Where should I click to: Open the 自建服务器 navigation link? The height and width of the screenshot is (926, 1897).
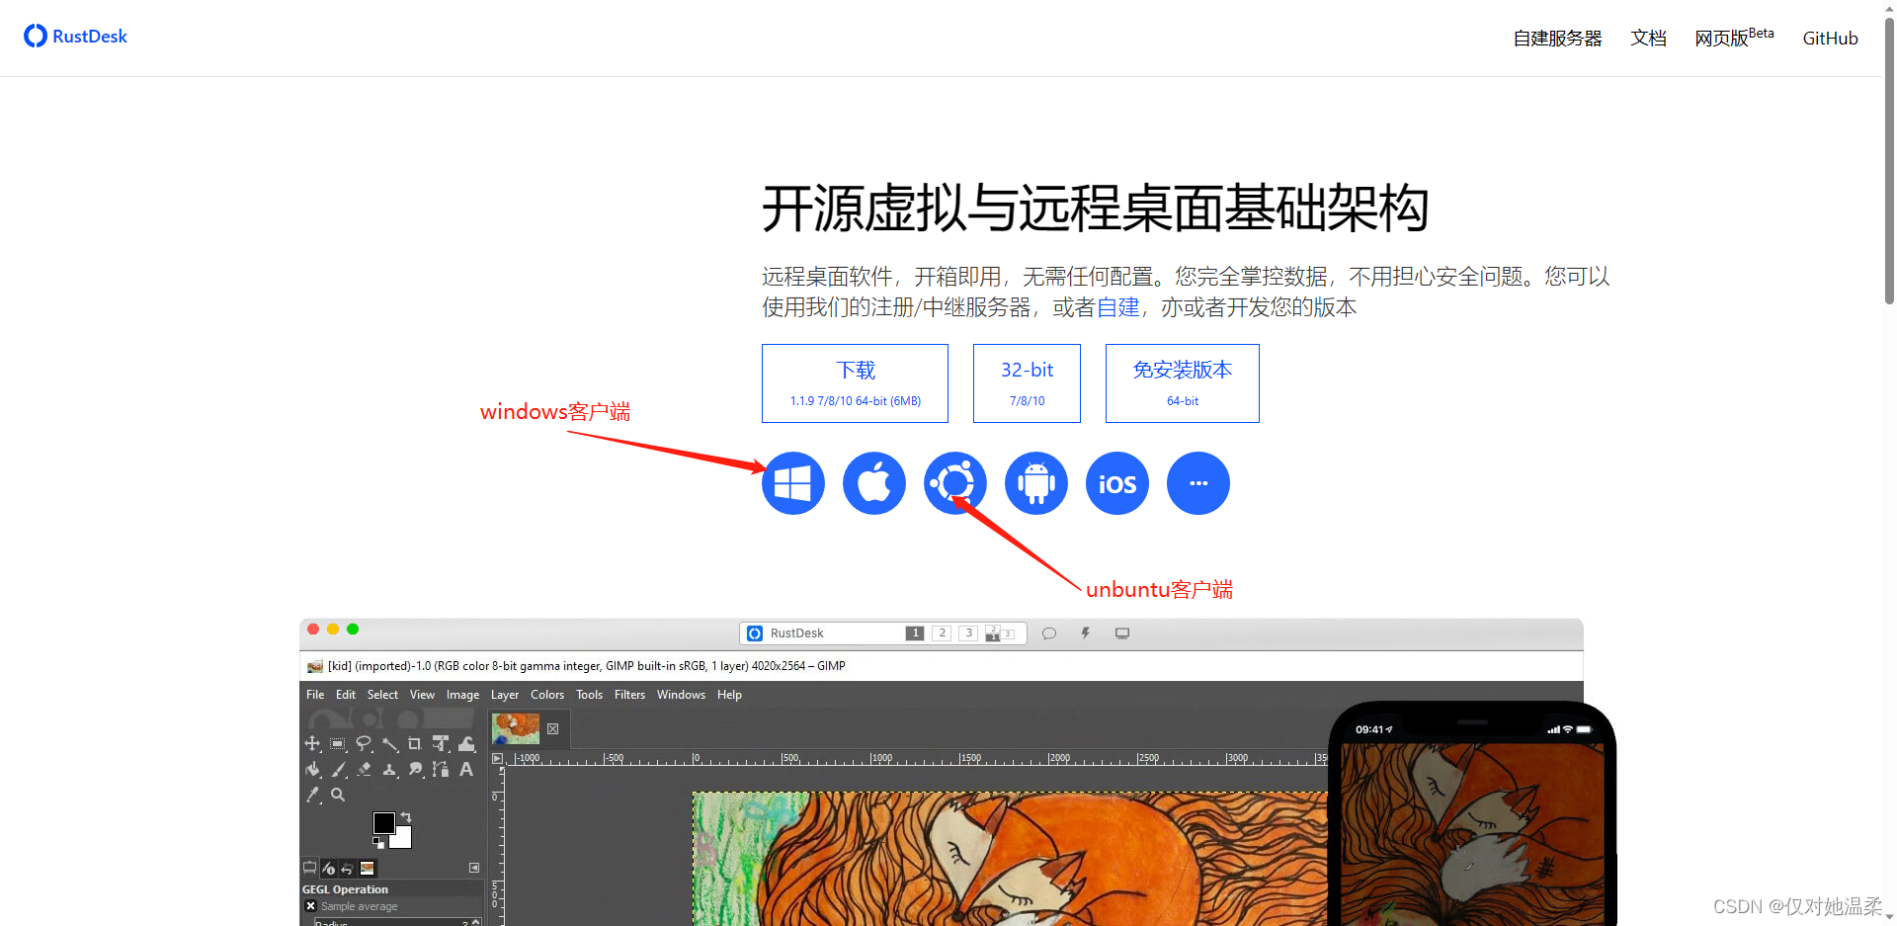(x=1558, y=38)
